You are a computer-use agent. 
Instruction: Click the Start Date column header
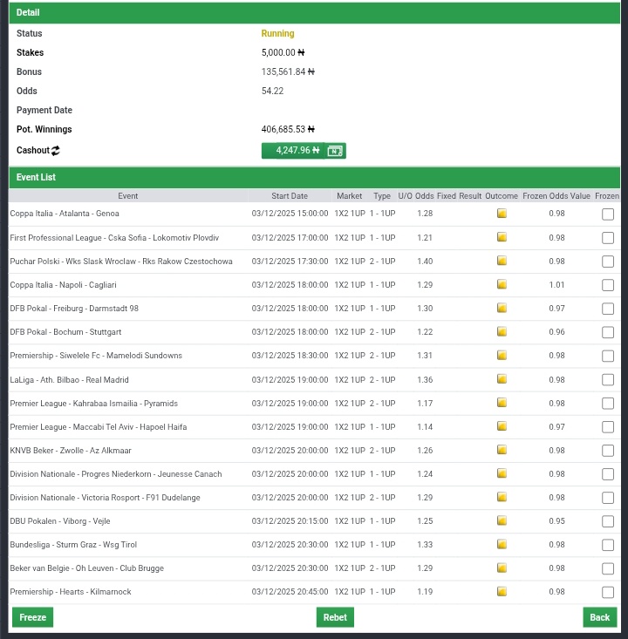(x=290, y=196)
